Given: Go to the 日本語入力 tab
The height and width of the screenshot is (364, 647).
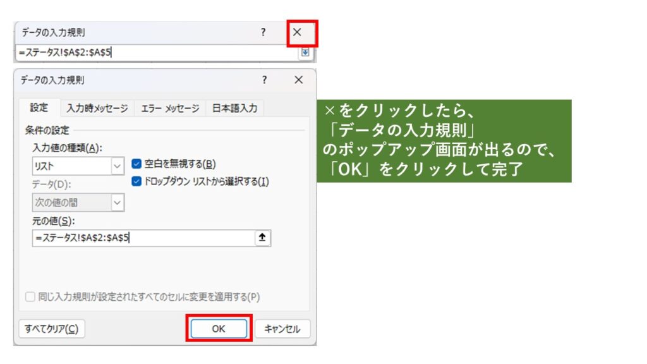Looking at the screenshot, I should pyautogui.click(x=234, y=108).
